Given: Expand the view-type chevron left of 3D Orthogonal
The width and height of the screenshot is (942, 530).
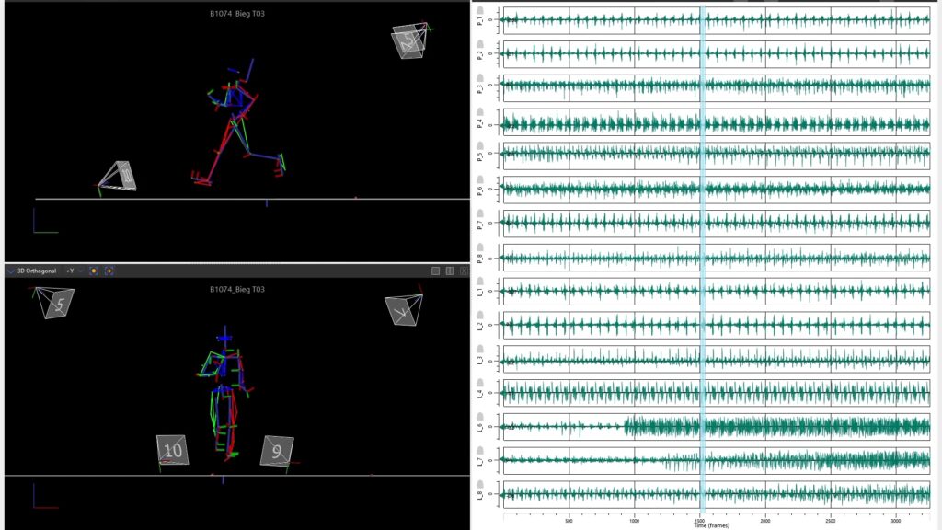Looking at the screenshot, I should coord(10,271).
